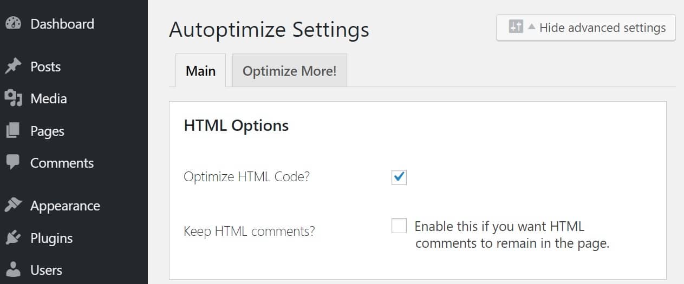Click the Appearance paintbrush icon
The width and height of the screenshot is (684, 284).
coord(13,206)
